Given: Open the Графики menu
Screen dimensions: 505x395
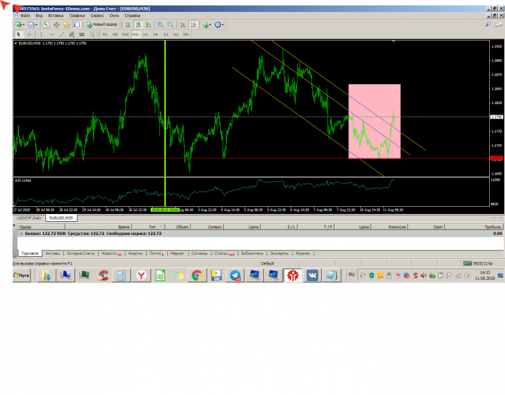Looking at the screenshot, I should [77, 15].
